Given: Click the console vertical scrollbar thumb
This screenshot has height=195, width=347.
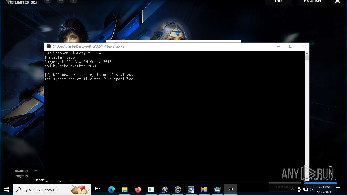Looking at the screenshot, I should tap(307, 58).
